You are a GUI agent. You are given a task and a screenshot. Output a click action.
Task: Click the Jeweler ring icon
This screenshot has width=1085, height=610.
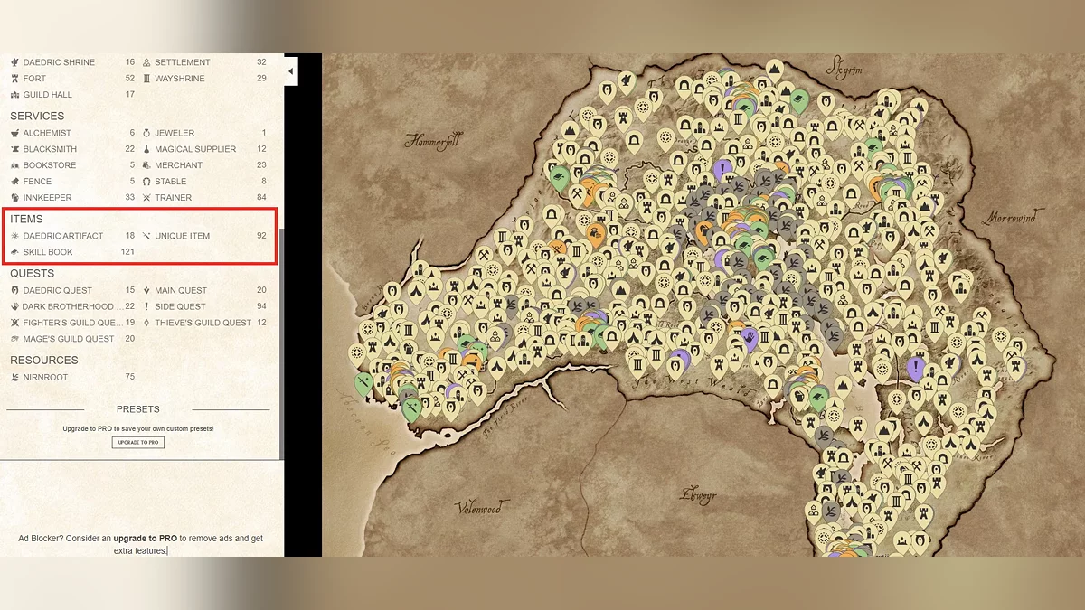click(146, 133)
